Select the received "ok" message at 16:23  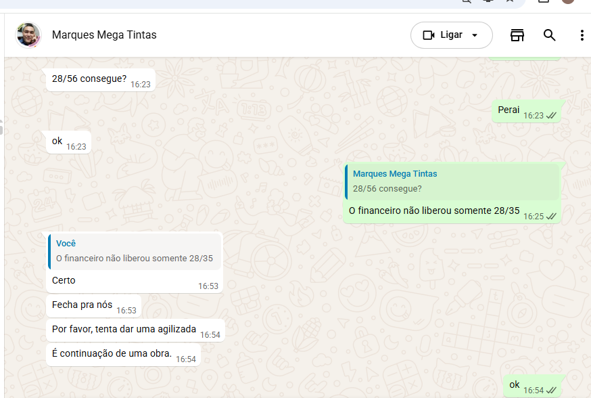(57, 141)
